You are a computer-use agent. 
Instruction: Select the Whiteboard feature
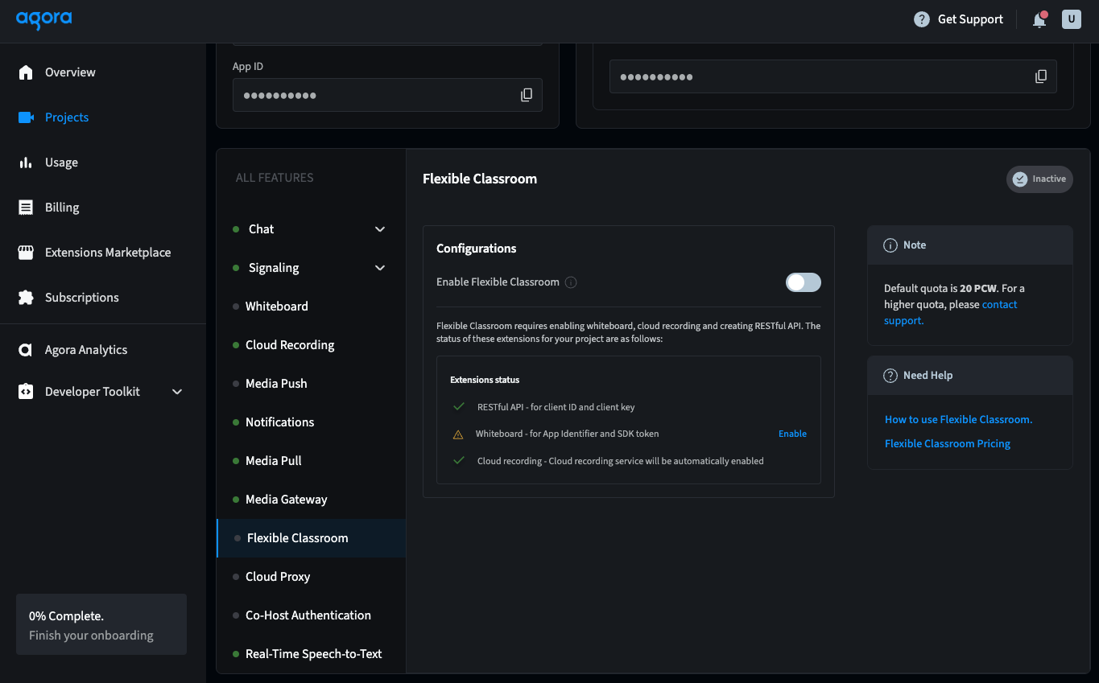(x=311, y=307)
